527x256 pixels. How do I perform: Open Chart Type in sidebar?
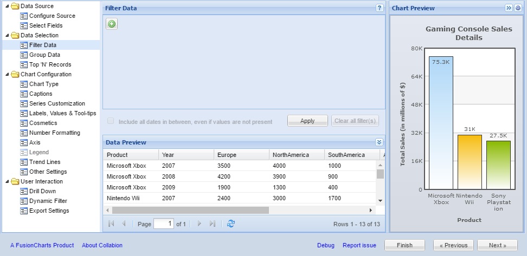click(x=43, y=84)
